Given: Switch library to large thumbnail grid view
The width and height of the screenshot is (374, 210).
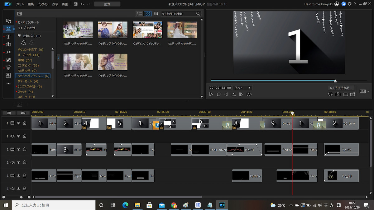Looking at the screenshot, I should 148,14.
